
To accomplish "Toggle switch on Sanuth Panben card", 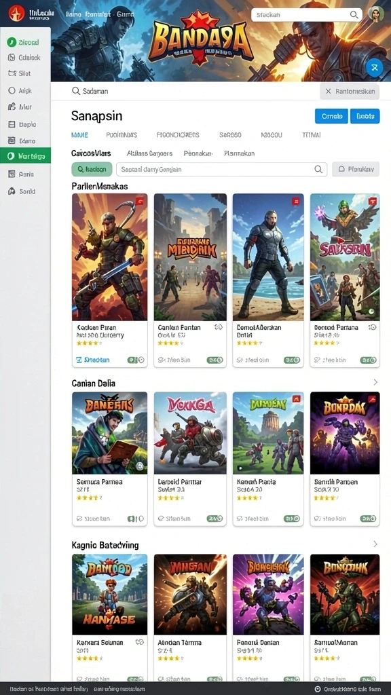I will point(369,518).
